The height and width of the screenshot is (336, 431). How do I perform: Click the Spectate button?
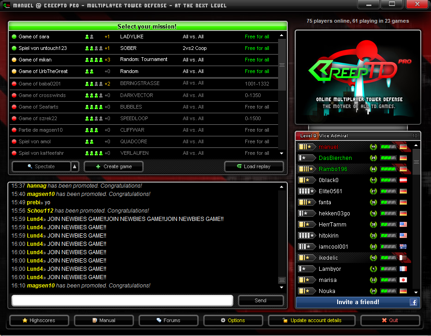coord(41,166)
